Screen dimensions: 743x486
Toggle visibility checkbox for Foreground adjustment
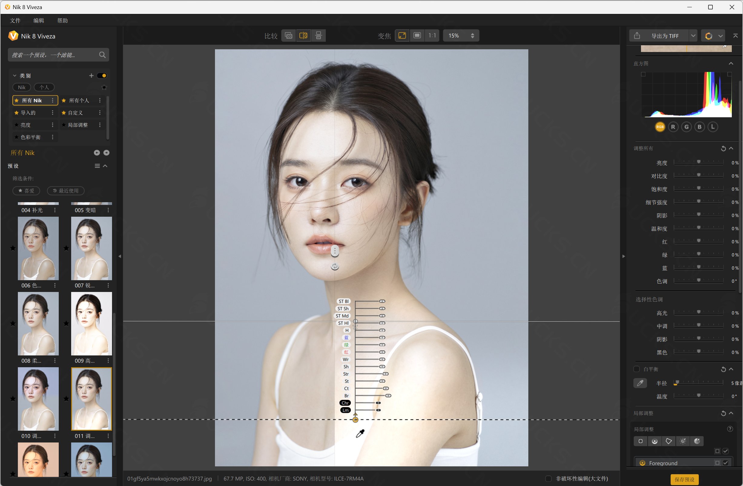click(x=725, y=463)
